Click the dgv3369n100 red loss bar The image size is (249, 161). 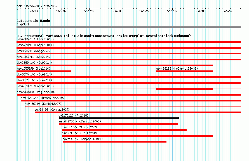click(115, 65)
